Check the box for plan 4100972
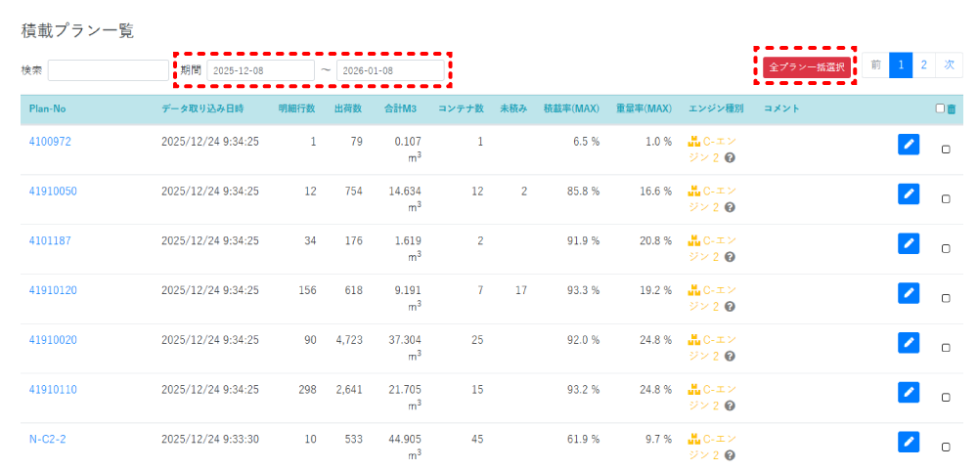 click(x=945, y=150)
